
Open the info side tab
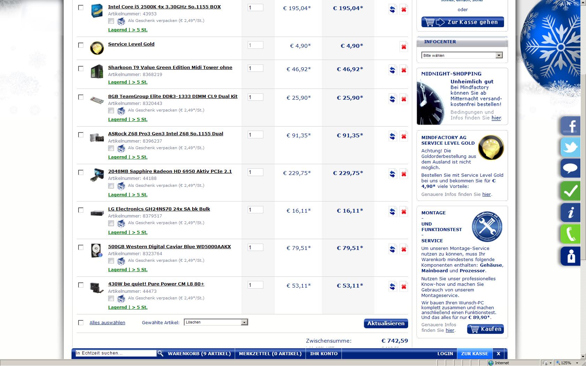(570, 213)
